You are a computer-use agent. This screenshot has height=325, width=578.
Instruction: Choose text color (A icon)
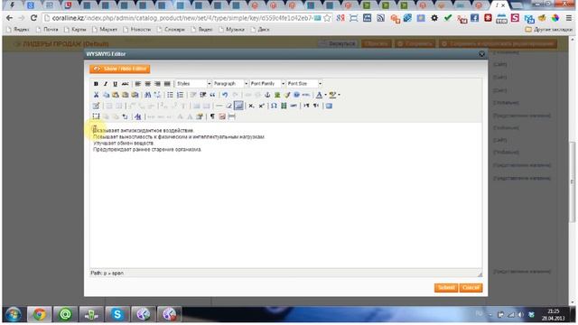(319, 95)
